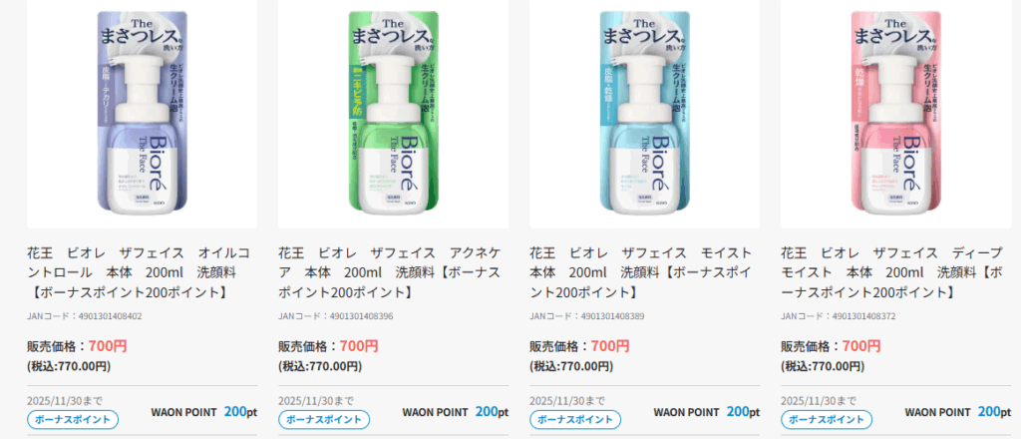
Task: Click the ボーナスポイント badge under Oil Control item
Action: coord(72,419)
